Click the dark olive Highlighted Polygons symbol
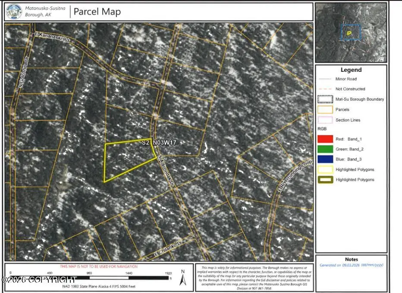The height and width of the screenshot is (293, 402). pyautogui.click(x=325, y=180)
